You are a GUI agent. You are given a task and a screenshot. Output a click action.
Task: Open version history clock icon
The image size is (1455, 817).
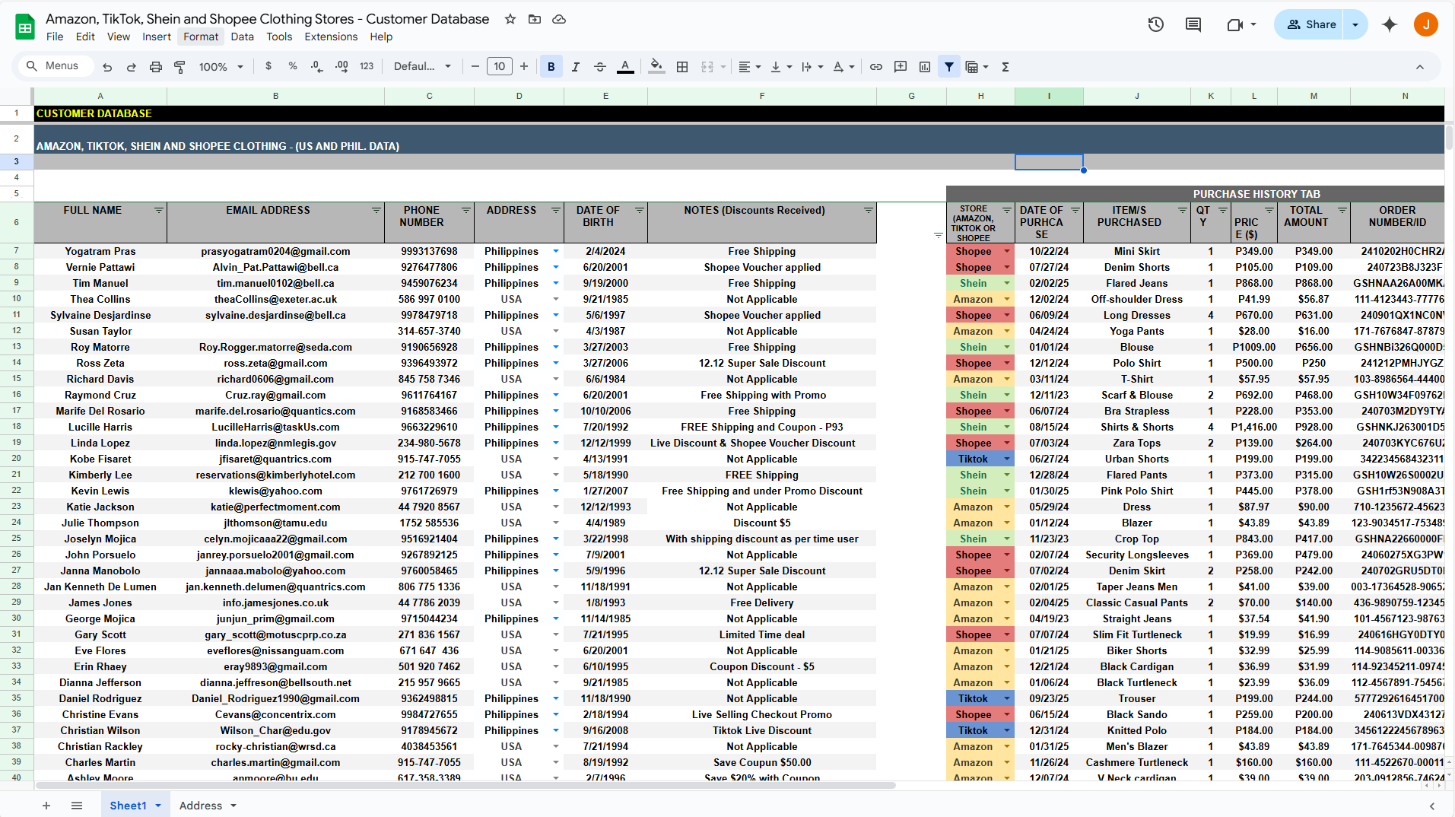1156,24
